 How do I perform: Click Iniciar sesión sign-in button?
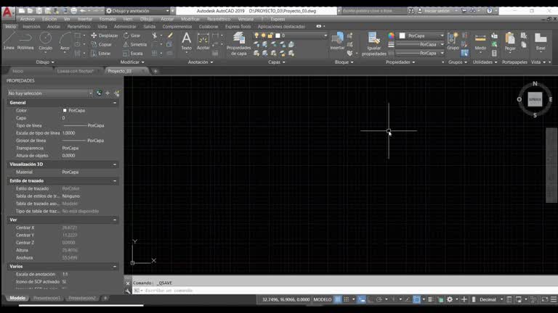pyautogui.click(x=437, y=11)
